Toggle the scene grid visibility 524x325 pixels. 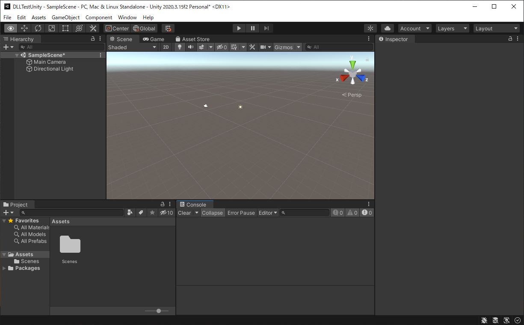click(x=234, y=47)
